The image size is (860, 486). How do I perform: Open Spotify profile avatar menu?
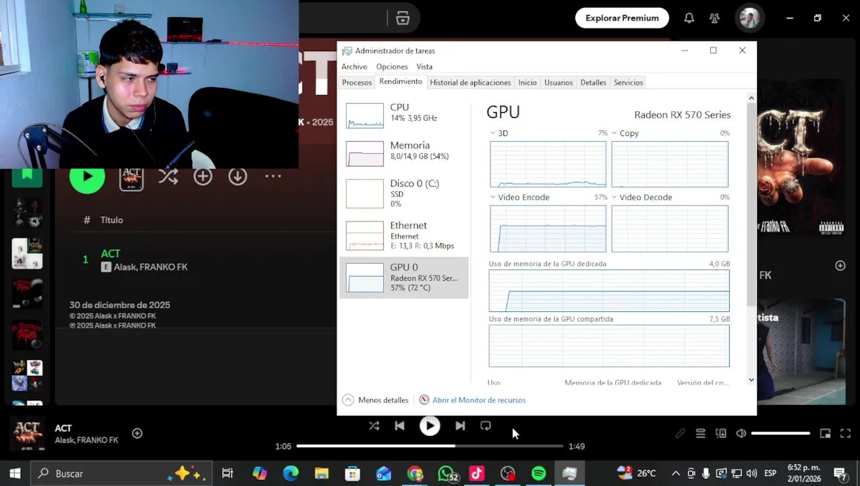coord(749,18)
